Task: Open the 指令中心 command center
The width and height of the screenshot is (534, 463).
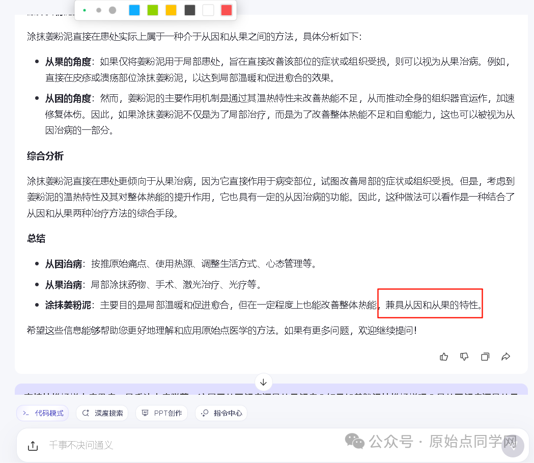Action: click(221, 414)
